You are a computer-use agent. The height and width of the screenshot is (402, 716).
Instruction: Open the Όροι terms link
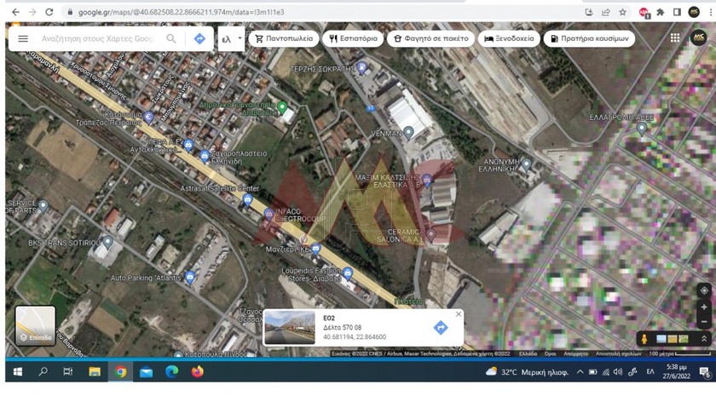pyautogui.click(x=551, y=353)
